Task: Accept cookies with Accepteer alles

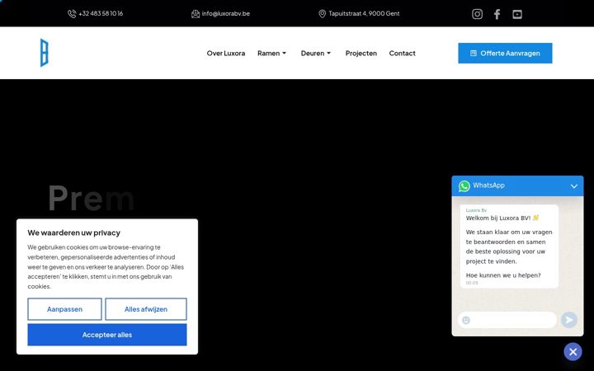Action: 107,335
